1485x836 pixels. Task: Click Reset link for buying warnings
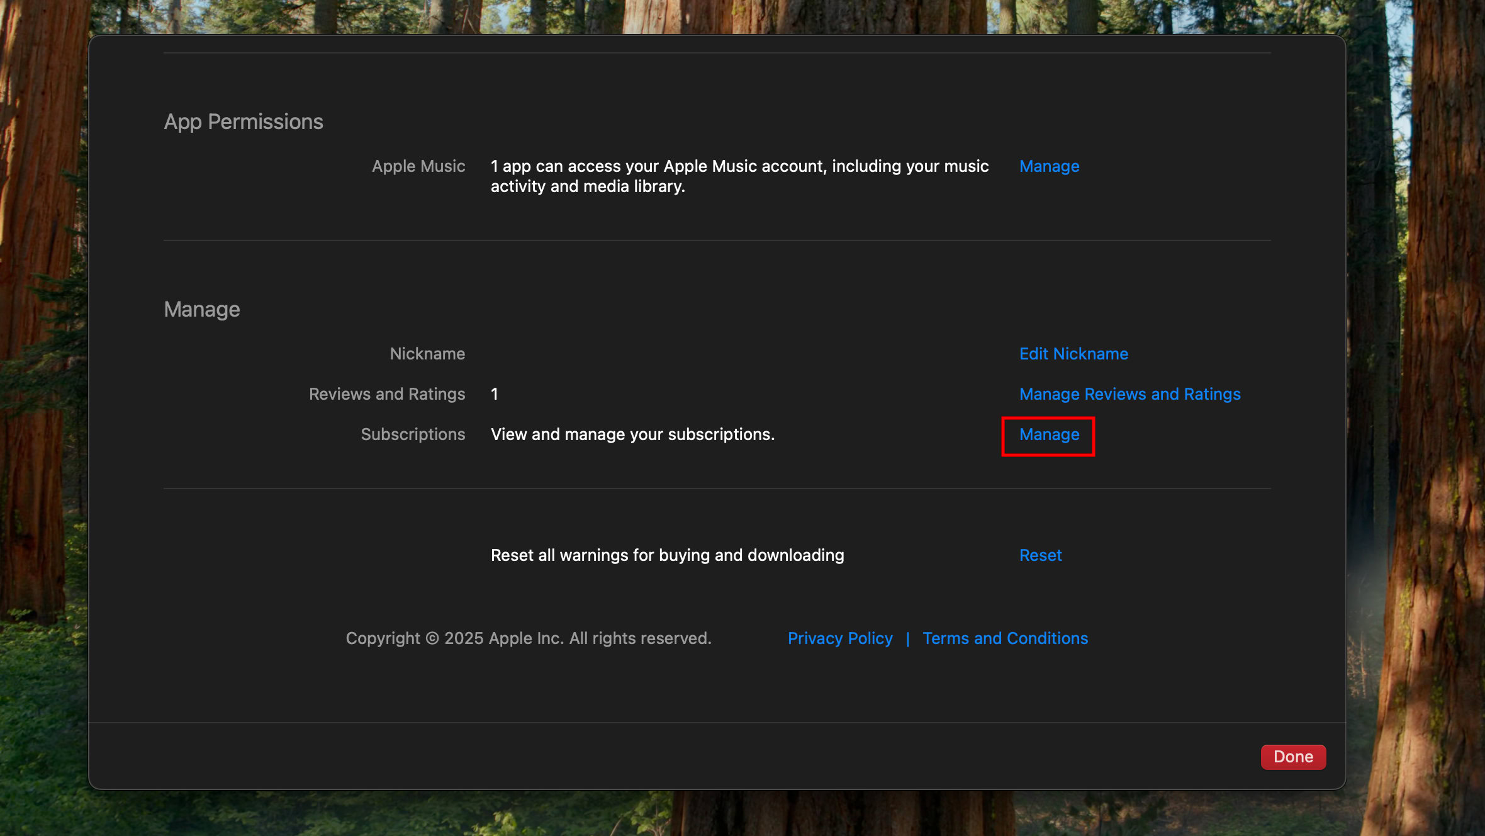pos(1040,555)
